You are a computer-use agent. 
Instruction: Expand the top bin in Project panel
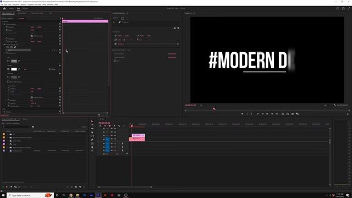coord(8,134)
